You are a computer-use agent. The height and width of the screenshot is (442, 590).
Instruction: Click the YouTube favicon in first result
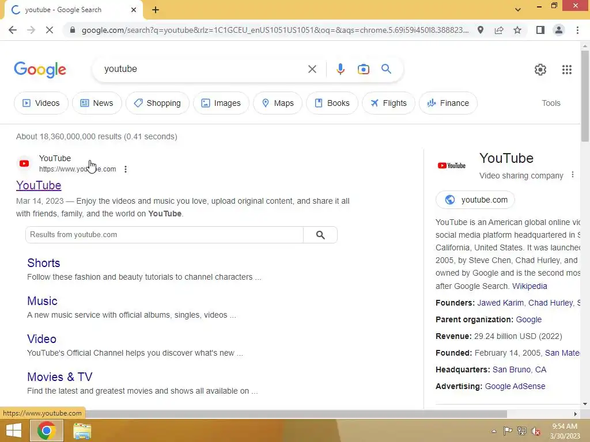coord(24,163)
